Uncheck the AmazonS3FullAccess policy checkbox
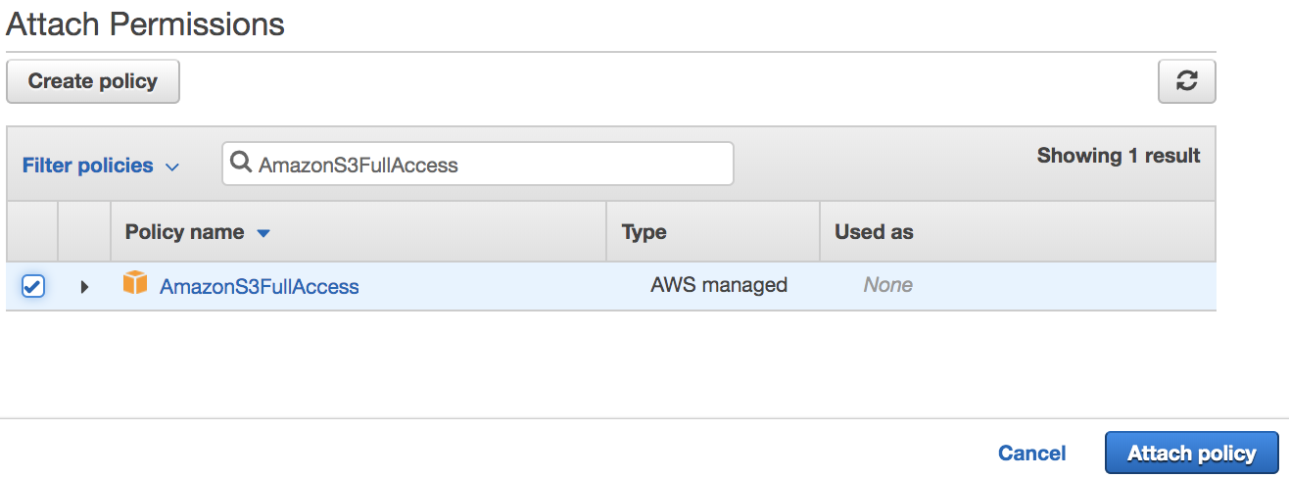Screen dimensions: 1289x478 [x=32, y=286]
